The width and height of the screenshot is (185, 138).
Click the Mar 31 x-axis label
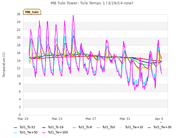pos(125,119)
